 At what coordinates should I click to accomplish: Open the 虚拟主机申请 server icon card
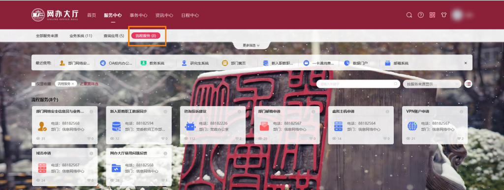(338, 126)
